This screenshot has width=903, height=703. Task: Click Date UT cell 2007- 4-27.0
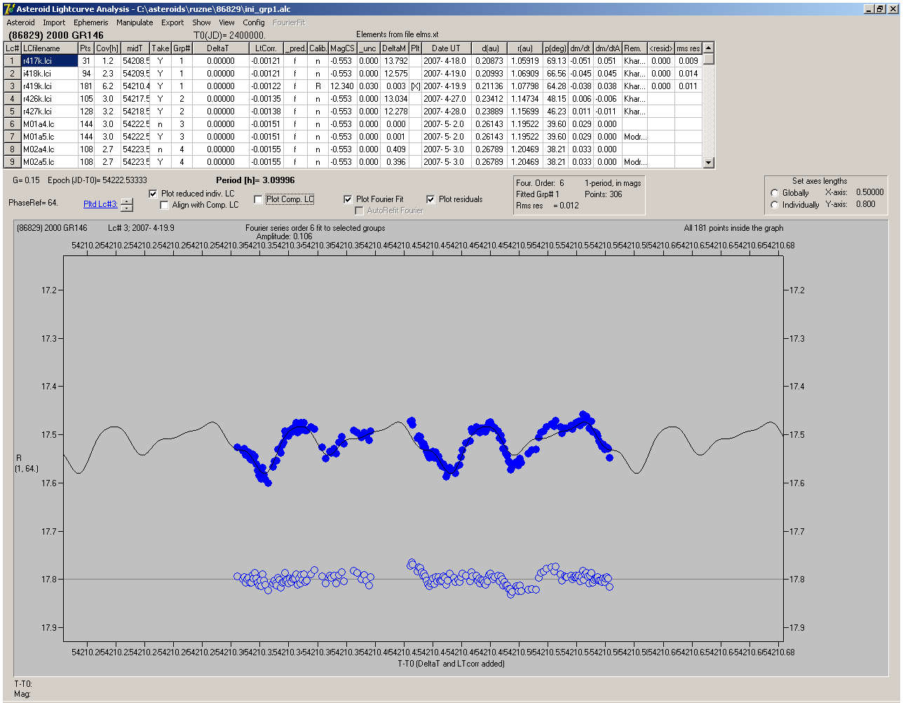point(446,99)
